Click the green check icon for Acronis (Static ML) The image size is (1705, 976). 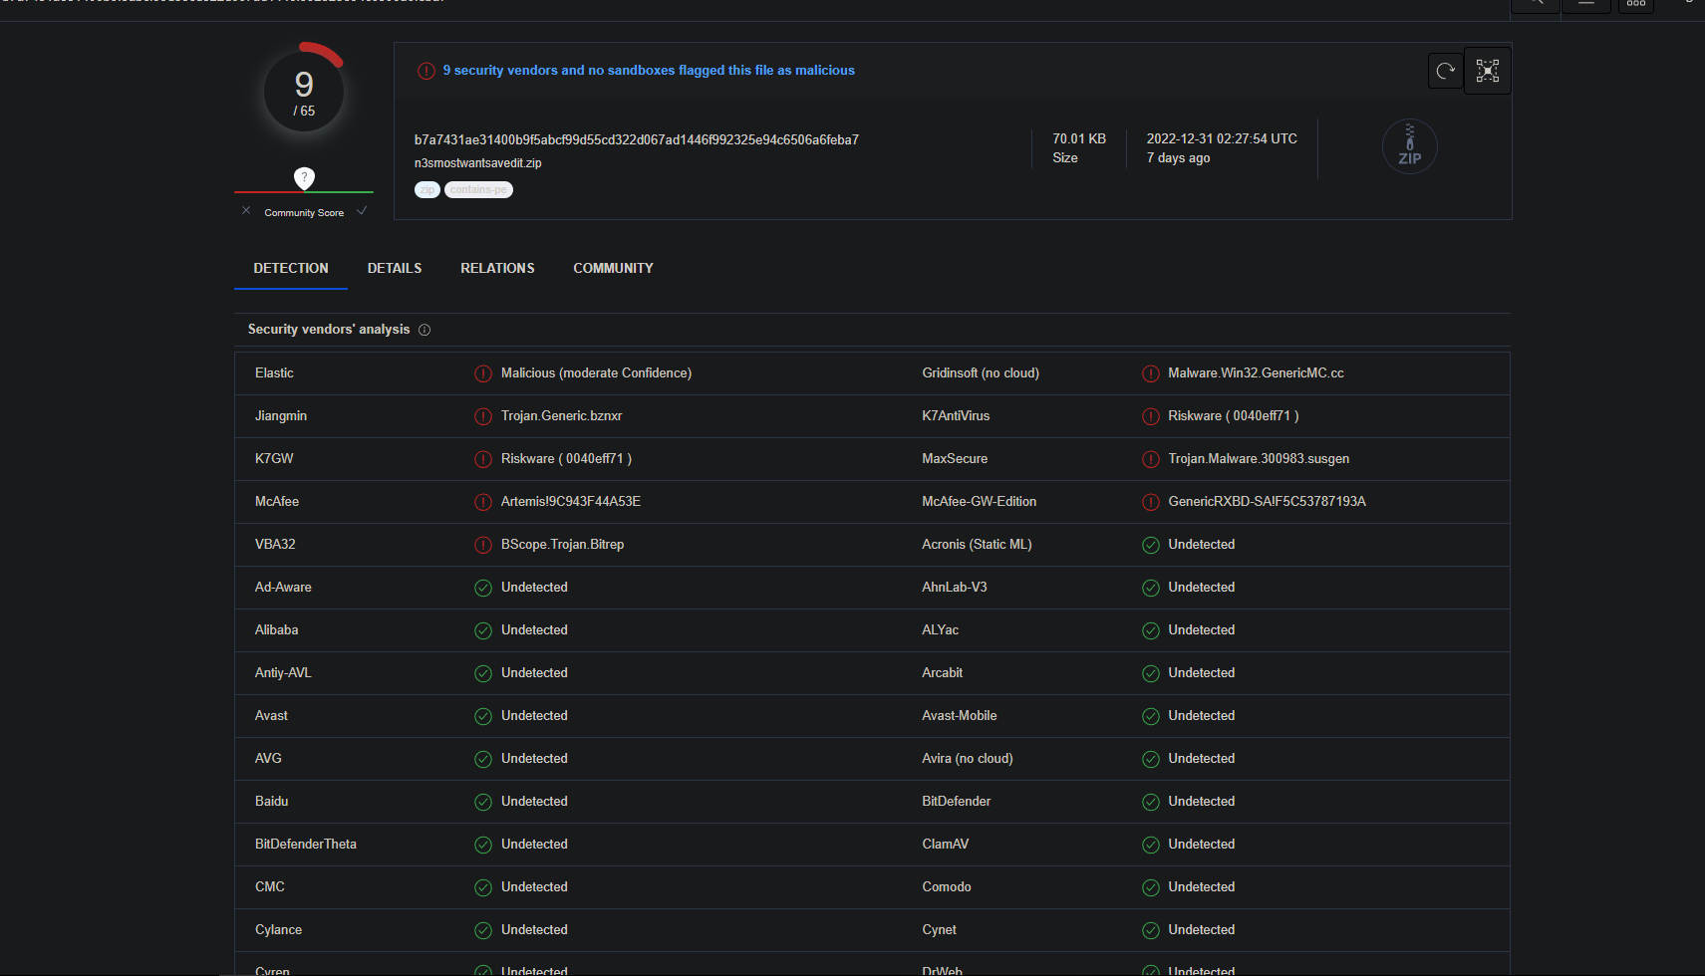pos(1151,545)
